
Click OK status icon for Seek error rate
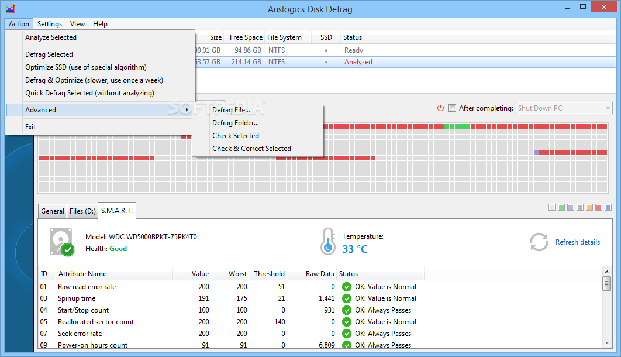click(x=347, y=334)
